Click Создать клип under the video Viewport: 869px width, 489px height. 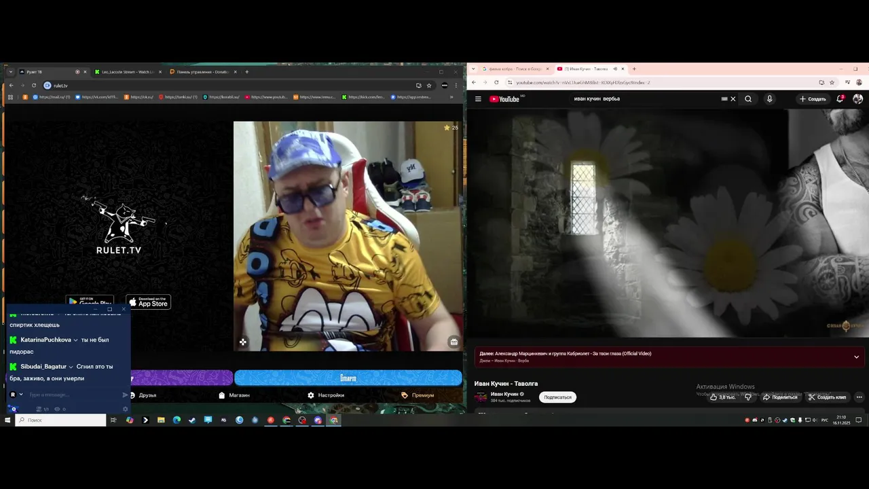click(x=826, y=397)
